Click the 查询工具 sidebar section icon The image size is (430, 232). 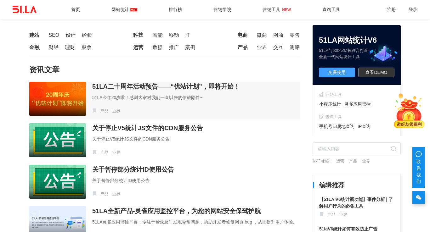tap(321, 117)
